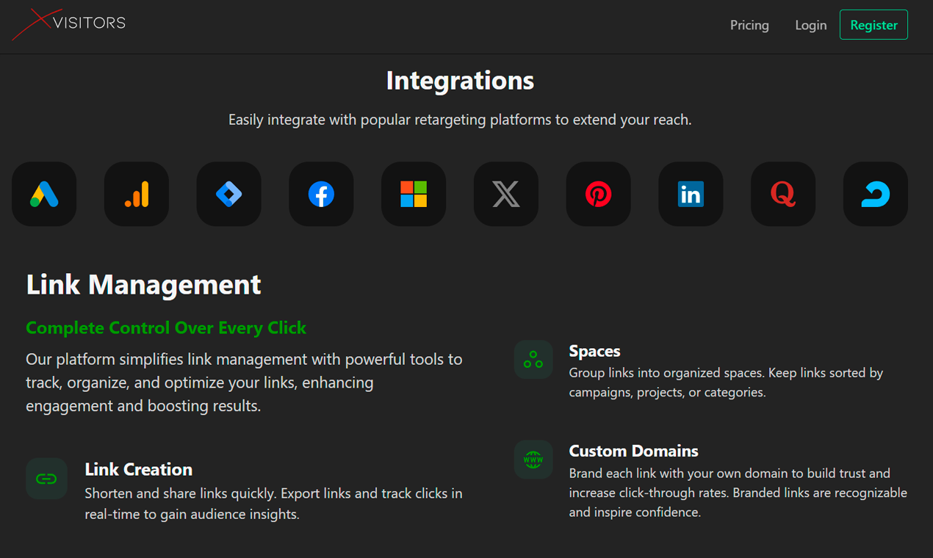Screen dimensions: 933x558
Task: Click the Spaces circles icon
Action: tap(533, 360)
